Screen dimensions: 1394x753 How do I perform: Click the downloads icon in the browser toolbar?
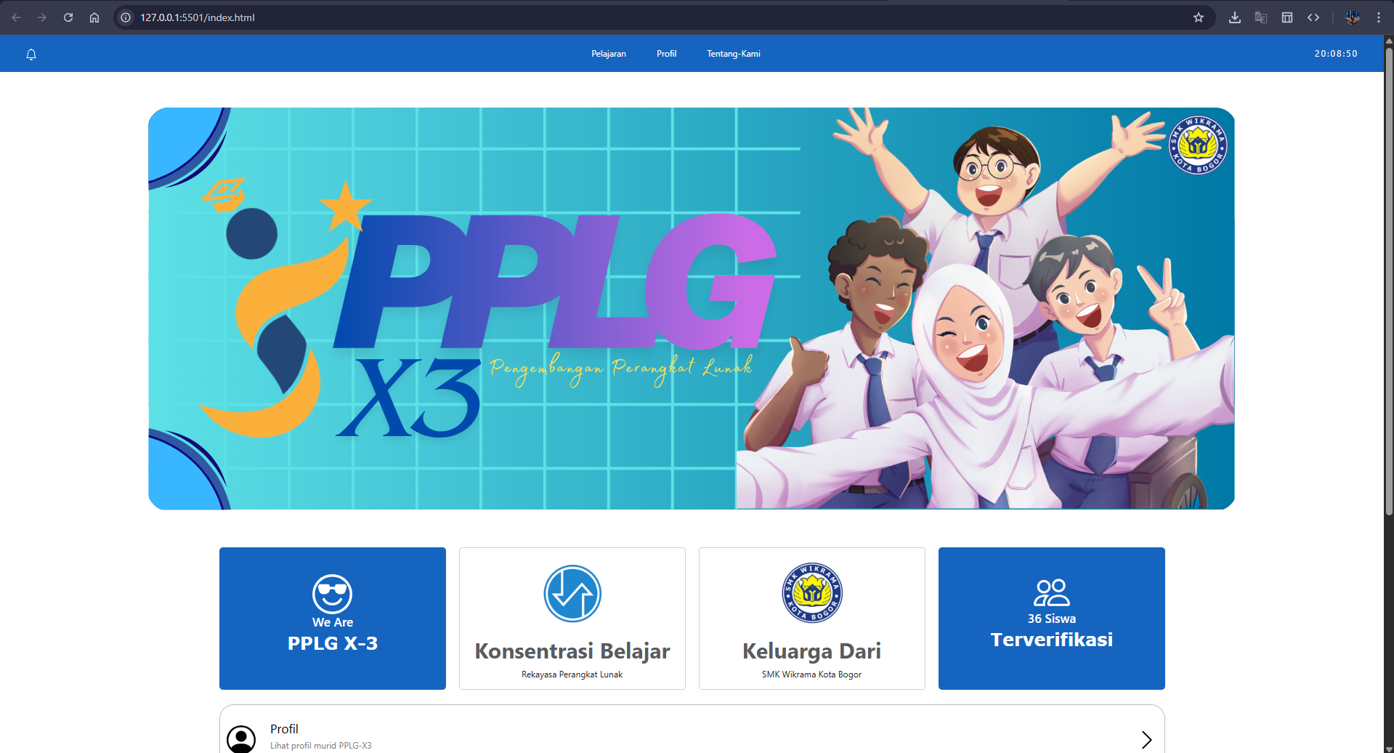1233,17
